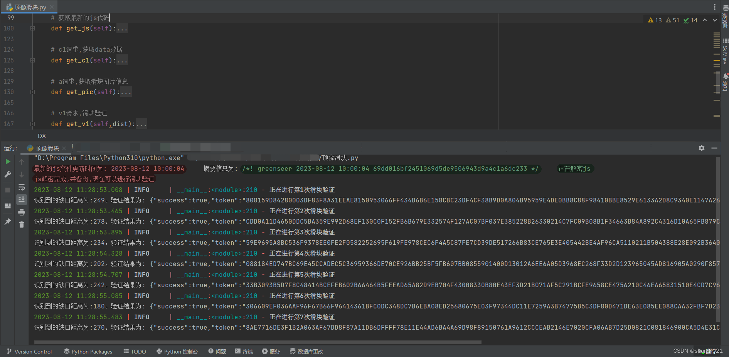This screenshot has width=729, height=357.
Task: Close the 顶像滑块.py editor tab
Action: 52,7
